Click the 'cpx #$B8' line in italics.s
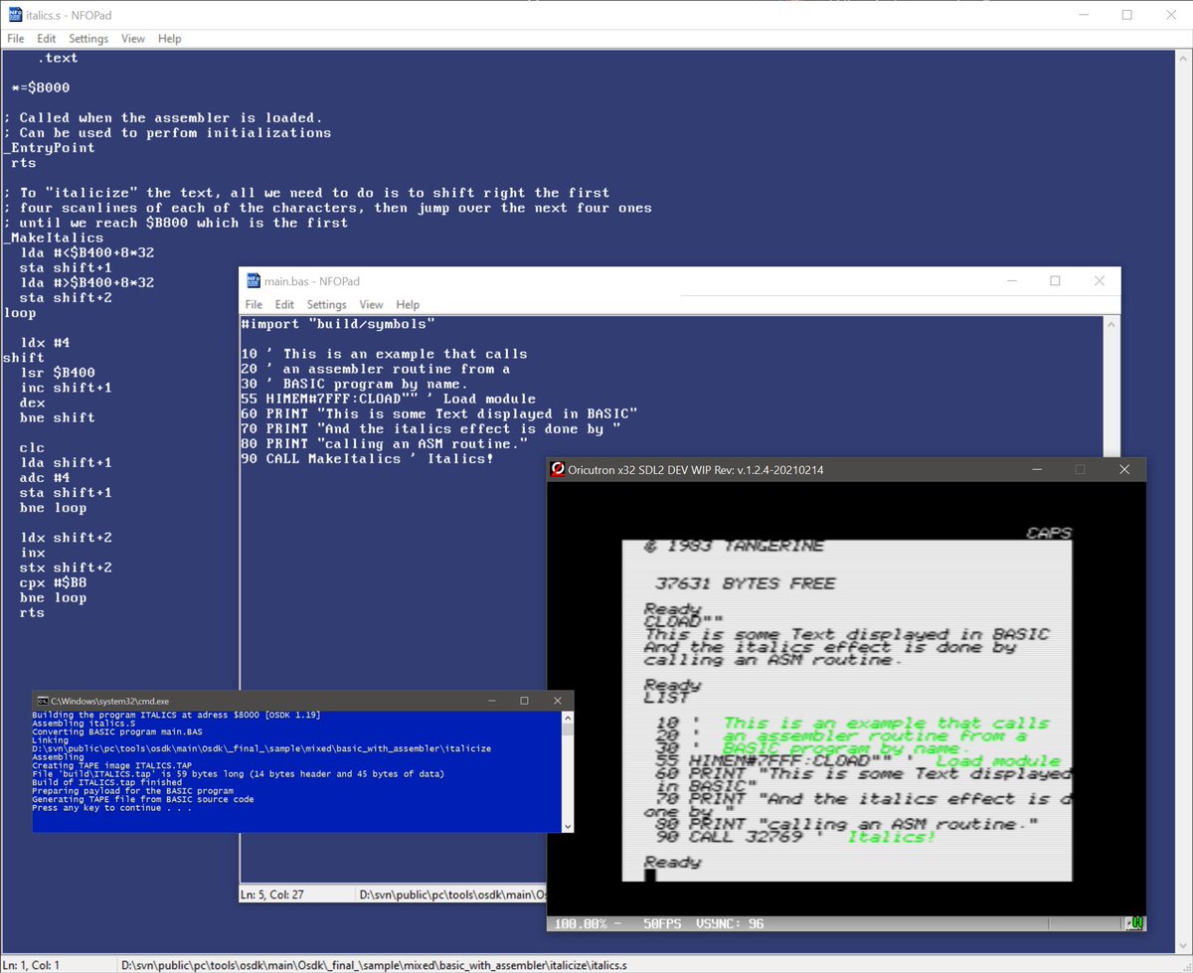The height and width of the screenshot is (973, 1193). pyautogui.click(x=54, y=582)
